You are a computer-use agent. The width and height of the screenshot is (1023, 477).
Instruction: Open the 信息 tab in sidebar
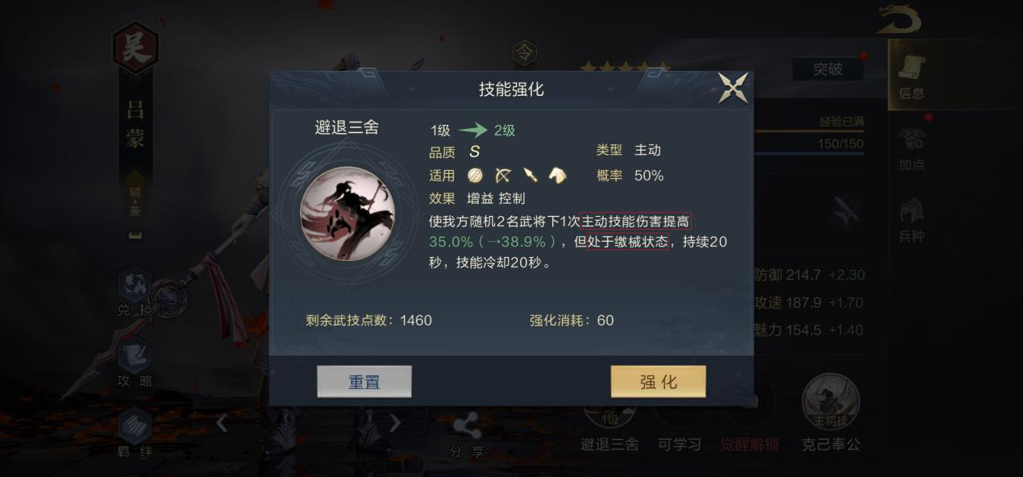tap(912, 78)
